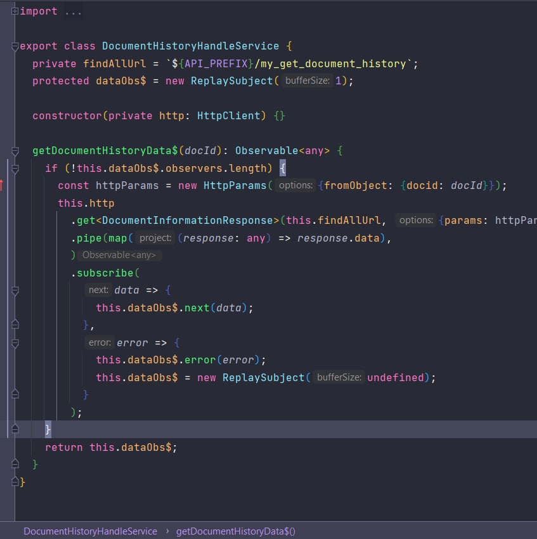Image resolution: width=537 pixels, height=539 pixels.
Task: Click '/my_get_document_history' string text
Action: 330,63
